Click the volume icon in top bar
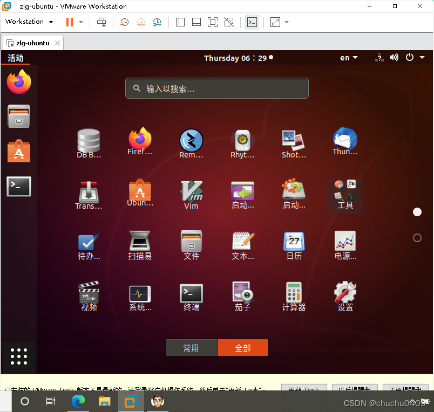 (394, 58)
